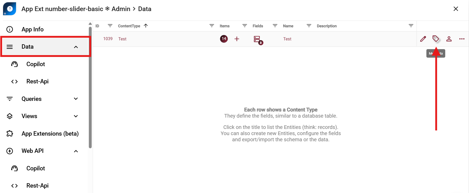
Task: Click the ID column header
Action: [97, 26]
